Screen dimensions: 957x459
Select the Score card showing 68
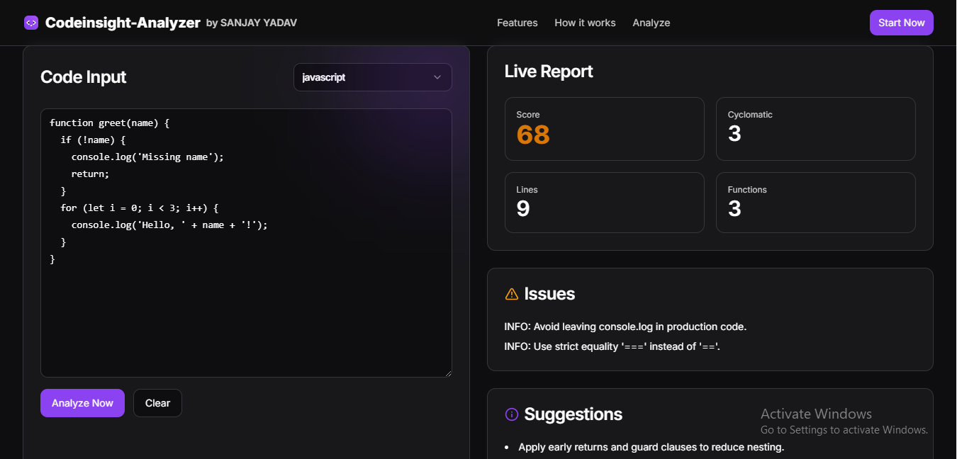click(x=604, y=128)
